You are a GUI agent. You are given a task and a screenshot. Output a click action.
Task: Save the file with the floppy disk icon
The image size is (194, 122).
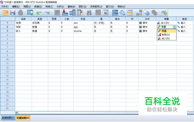[x=13, y=13]
